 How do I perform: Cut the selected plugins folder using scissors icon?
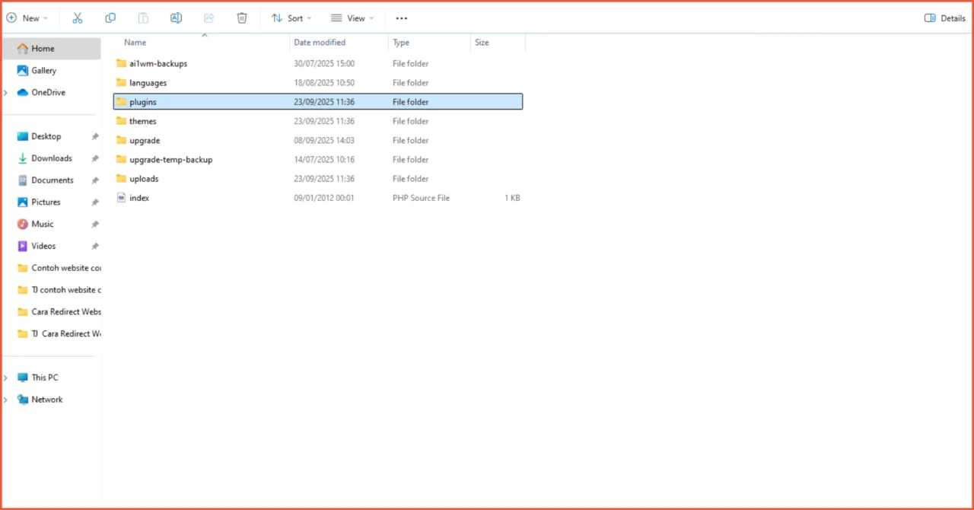[77, 18]
